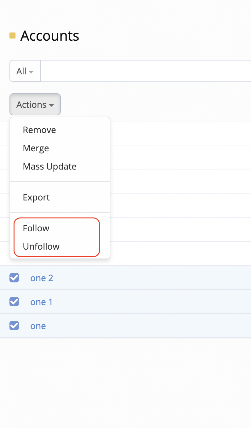Uncheck the checkbox for 'one 2'
The width and height of the screenshot is (251, 428).
pos(14,278)
